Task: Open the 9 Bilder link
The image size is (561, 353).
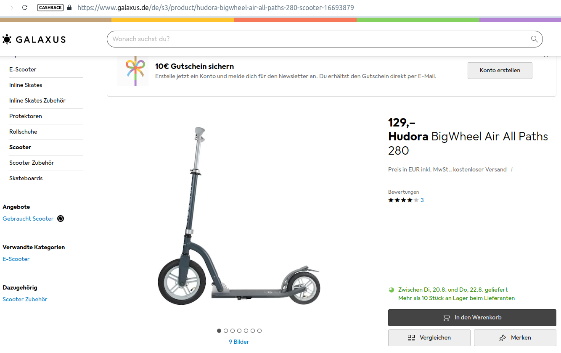Action: coord(239,342)
